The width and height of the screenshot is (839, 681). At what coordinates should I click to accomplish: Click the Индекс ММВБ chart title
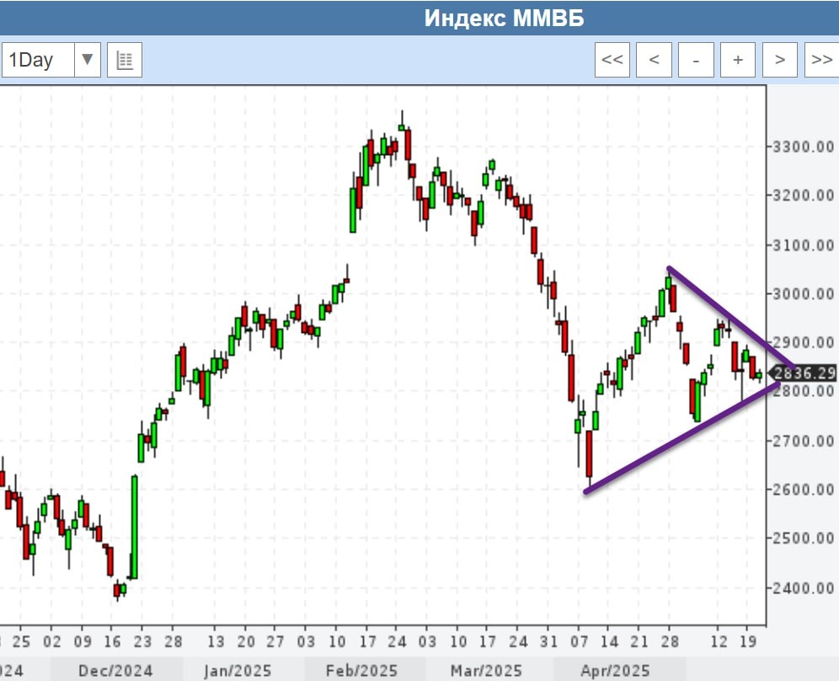pyautogui.click(x=504, y=19)
